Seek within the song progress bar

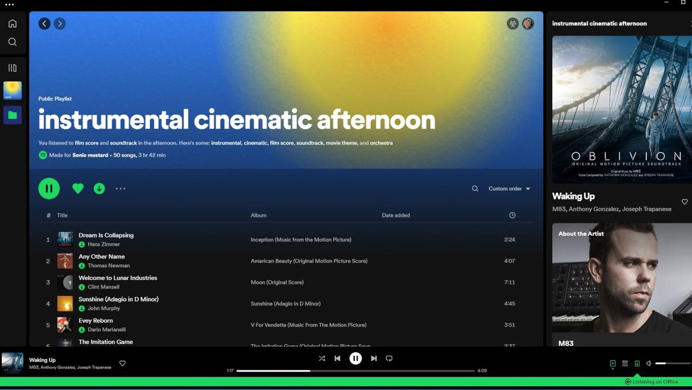[x=356, y=370]
